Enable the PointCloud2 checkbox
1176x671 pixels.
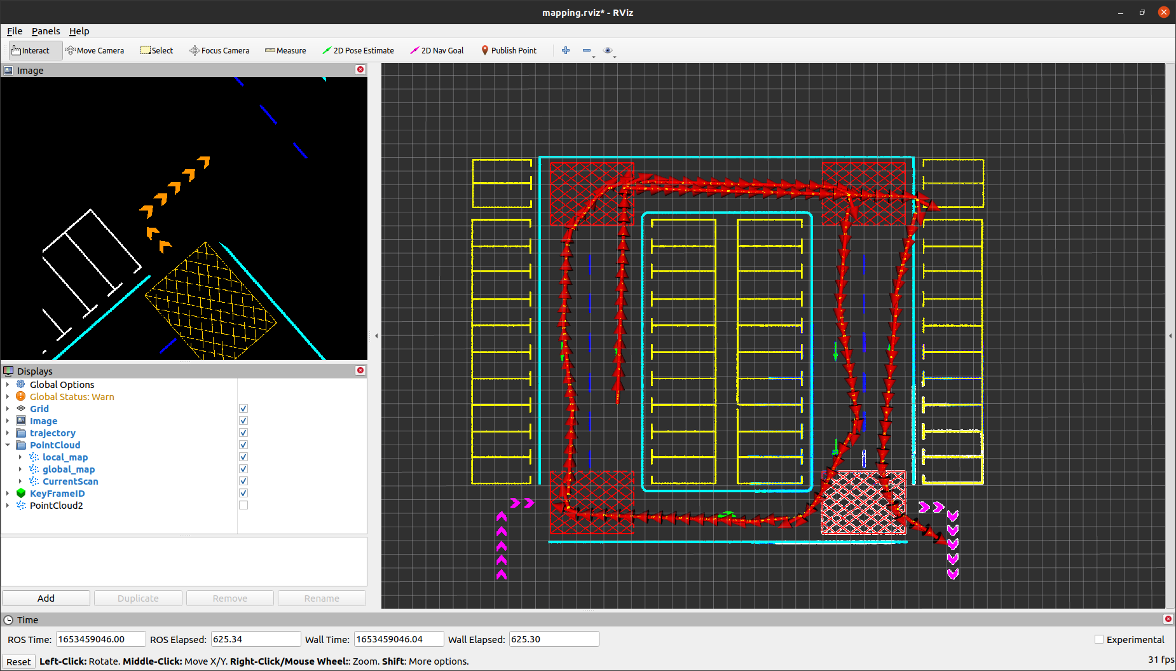click(x=243, y=505)
